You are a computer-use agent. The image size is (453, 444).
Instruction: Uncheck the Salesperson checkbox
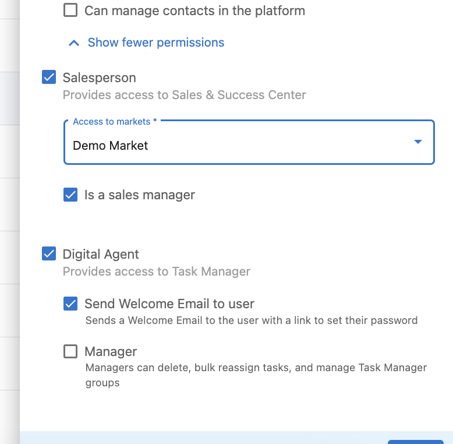[x=49, y=77]
